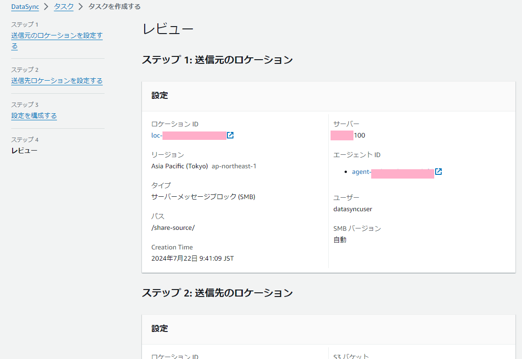Click the タイプ label

click(x=161, y=186)
